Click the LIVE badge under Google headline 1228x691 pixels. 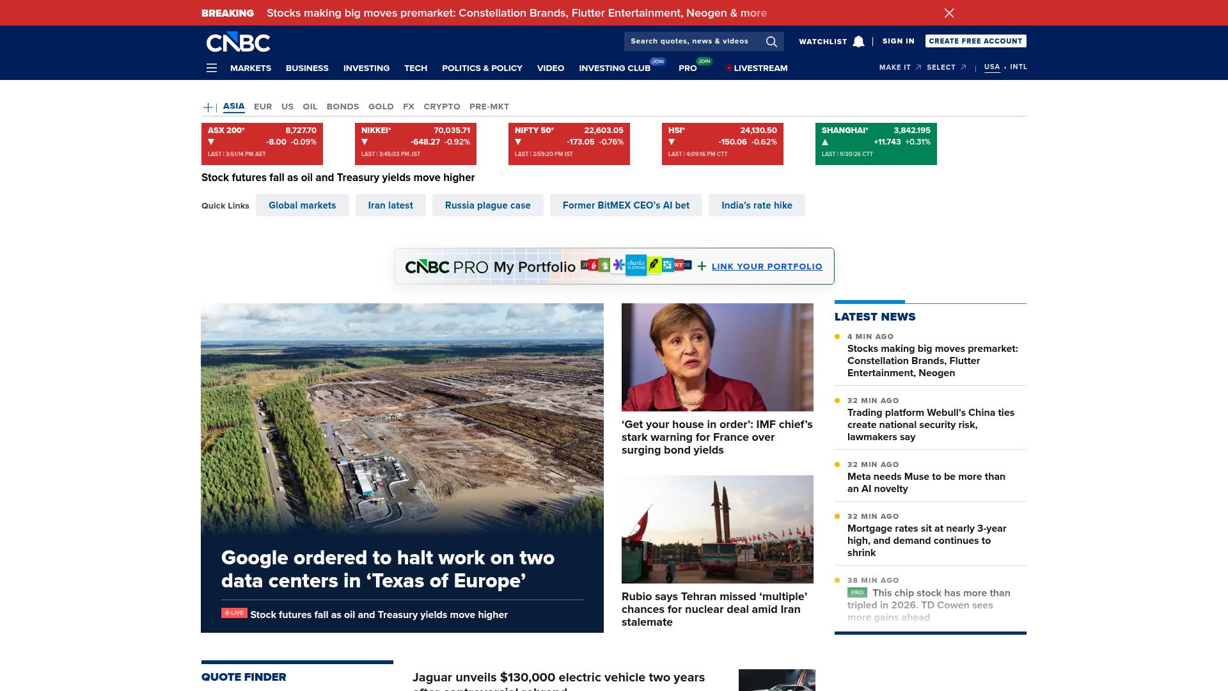pyautogui.click(x=234, y=613)
